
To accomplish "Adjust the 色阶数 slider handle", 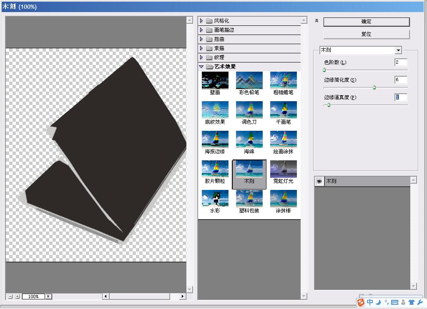I will pos(324,70).
